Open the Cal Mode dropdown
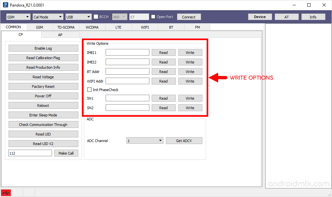 48,16
